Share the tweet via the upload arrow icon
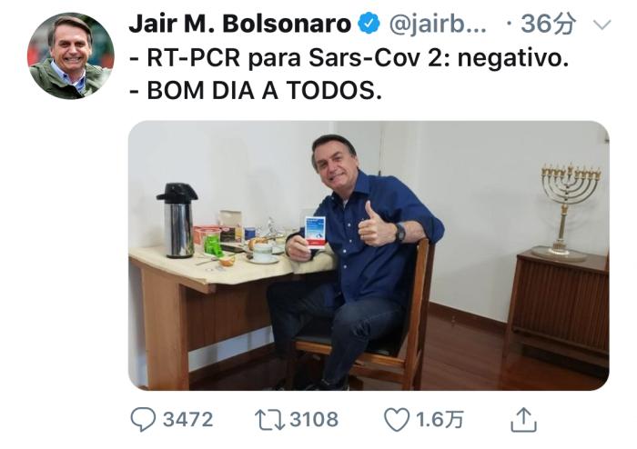Viewport: 637px width, 449px height. tap(523, 420)
